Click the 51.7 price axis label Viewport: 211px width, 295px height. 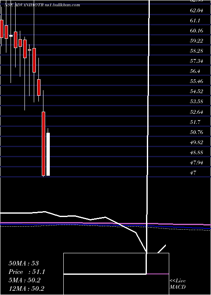point(195,122)
